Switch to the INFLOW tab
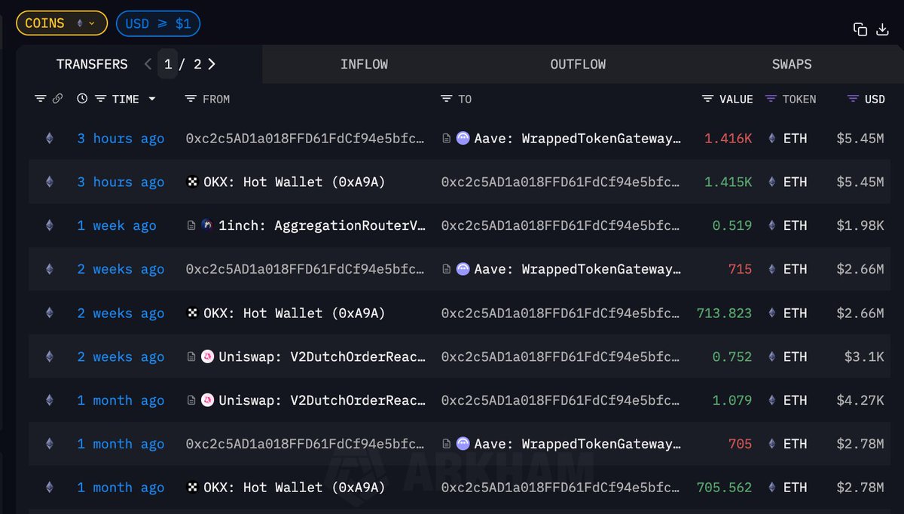 point(364,64)
